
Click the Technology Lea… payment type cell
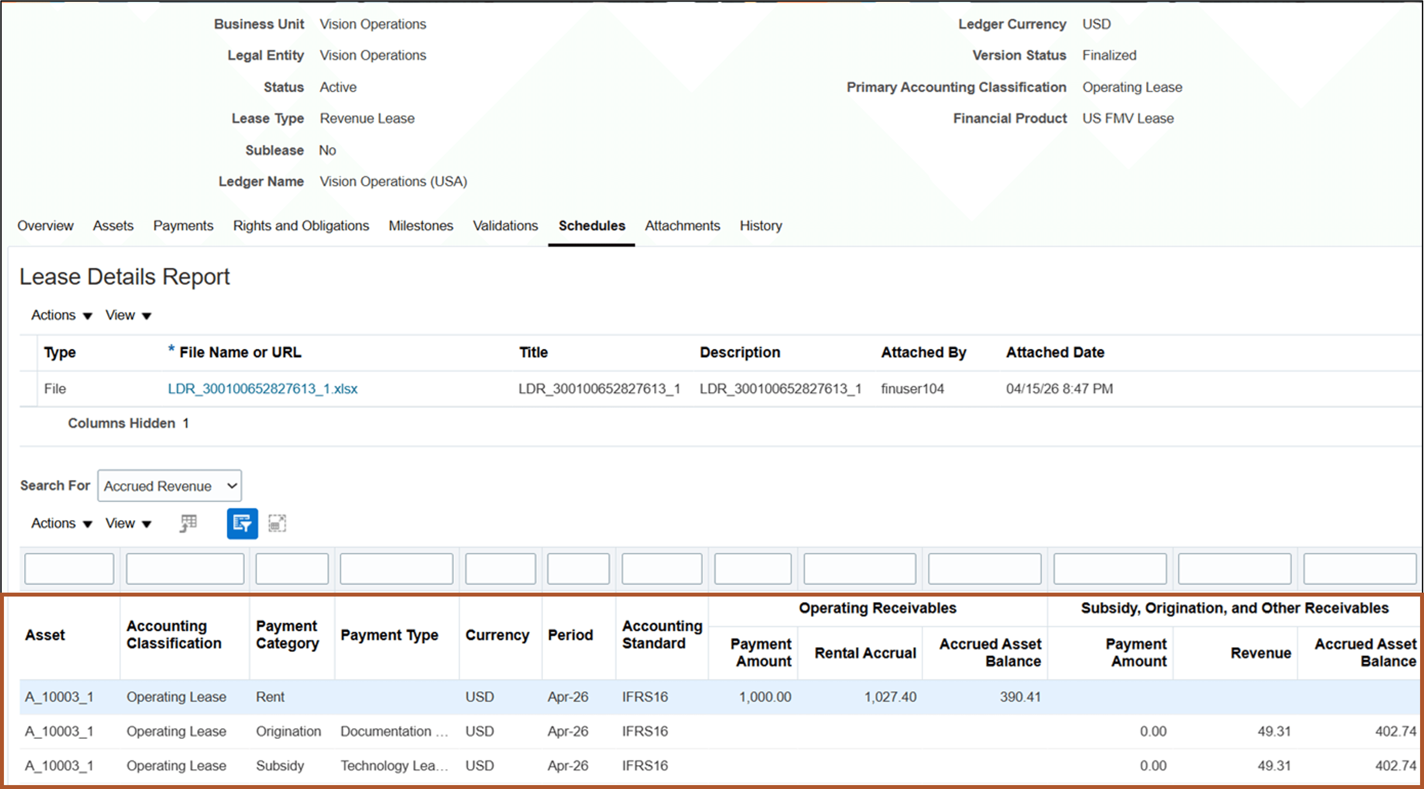(394, 766)
